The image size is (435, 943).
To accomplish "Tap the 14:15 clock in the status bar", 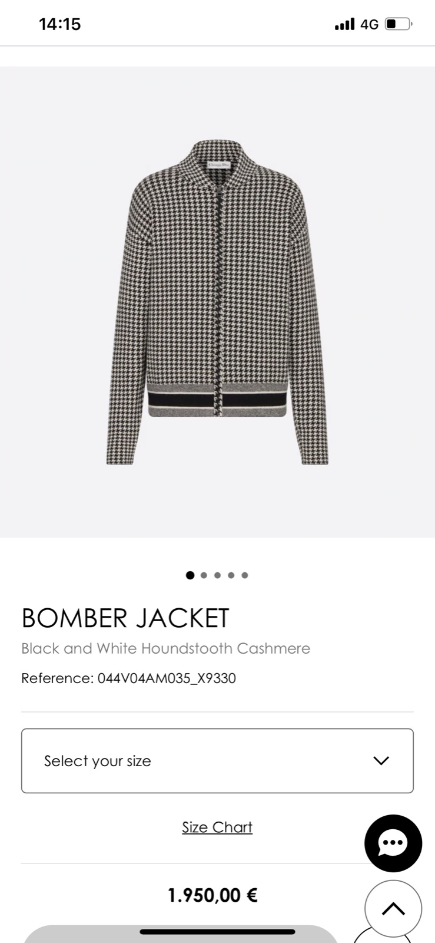I will 59,24.
